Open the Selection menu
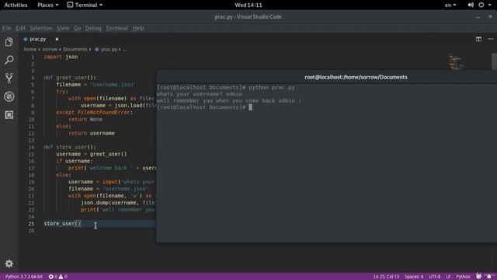497x280 pixels. pos(41,28)
